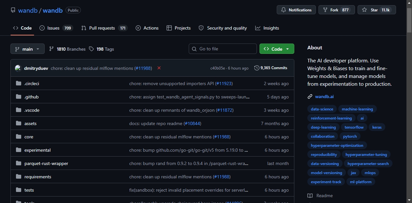Image resolution: width=412 pixels, height=203 pixels.
Task: Open pull request #11988 in the latest commit
Action: point(143,68)
